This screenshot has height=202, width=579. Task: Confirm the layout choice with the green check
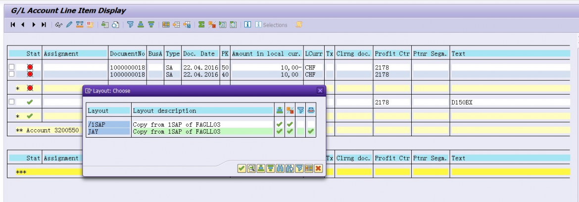point(241,168)
